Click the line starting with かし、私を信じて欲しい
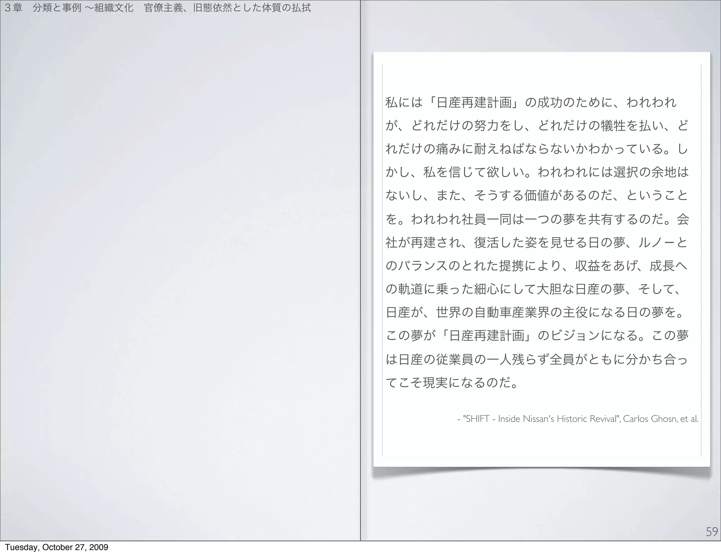The image size is (721, 555). pos(537,172)
